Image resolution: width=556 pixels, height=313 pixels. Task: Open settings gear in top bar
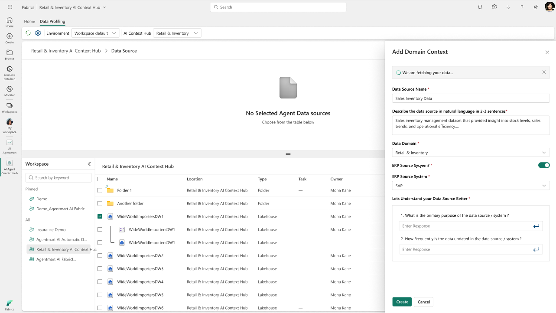tap(494, 7)
